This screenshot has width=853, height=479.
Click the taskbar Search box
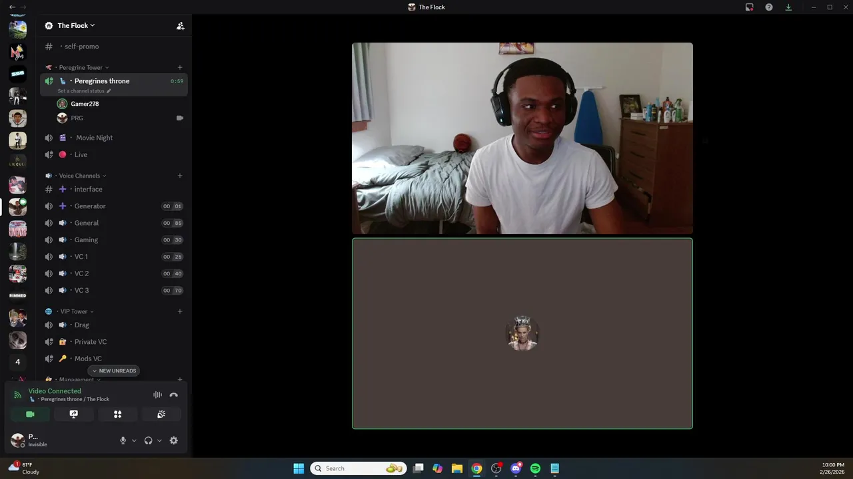[x=359, y=468]
